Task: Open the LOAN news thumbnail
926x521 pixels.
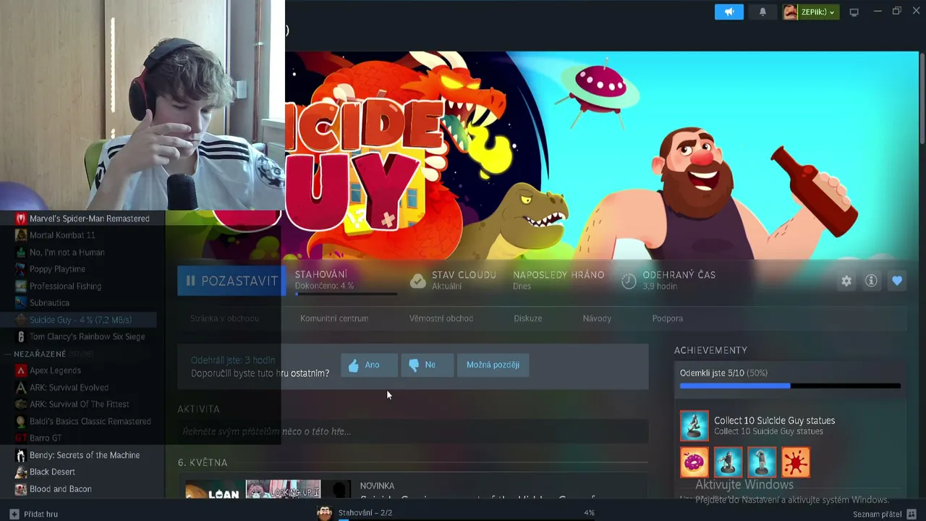Action: click(213, 490)
